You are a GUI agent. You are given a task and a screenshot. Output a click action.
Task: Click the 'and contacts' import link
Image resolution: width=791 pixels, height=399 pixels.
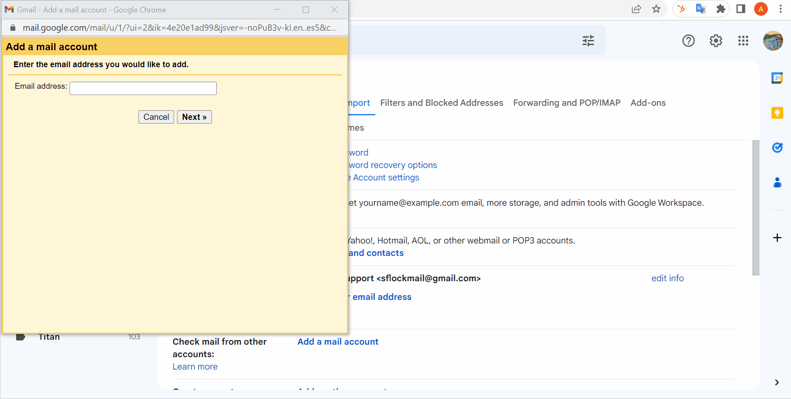376,253
